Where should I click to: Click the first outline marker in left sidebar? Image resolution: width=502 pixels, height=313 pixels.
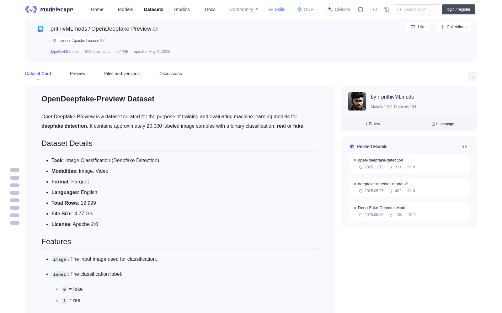tap(15, 170)
